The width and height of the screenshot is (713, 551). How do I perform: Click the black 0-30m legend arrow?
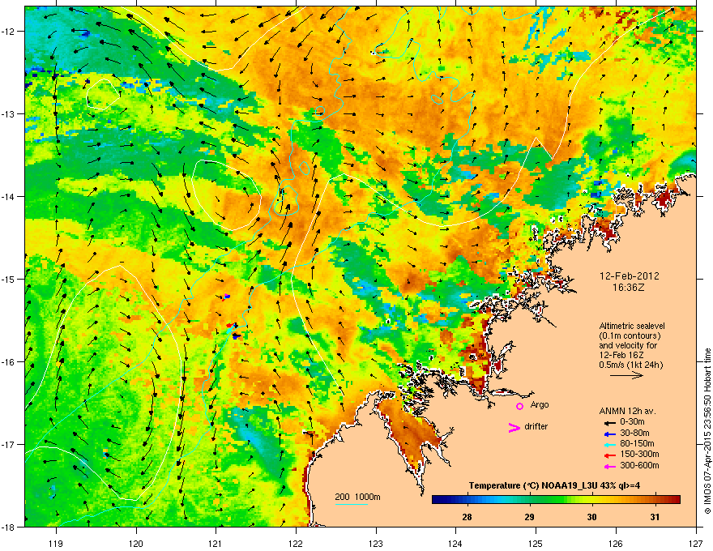pos(608,422)
